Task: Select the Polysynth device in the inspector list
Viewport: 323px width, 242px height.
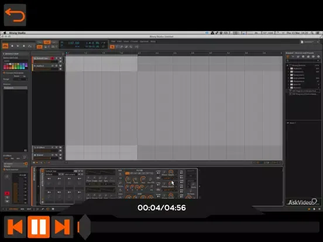Action: 15,88
